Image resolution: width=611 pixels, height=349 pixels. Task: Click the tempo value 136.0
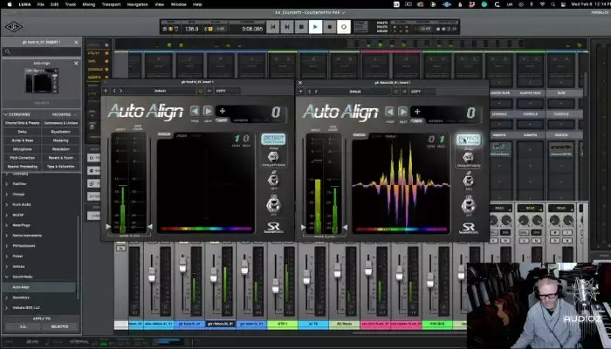pyautogui.click(x=192, y=29)
